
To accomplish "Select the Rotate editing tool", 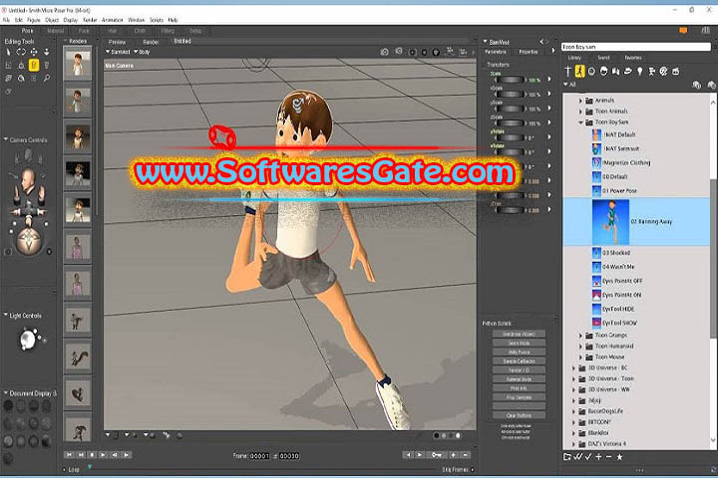I will tap(21, 52).
